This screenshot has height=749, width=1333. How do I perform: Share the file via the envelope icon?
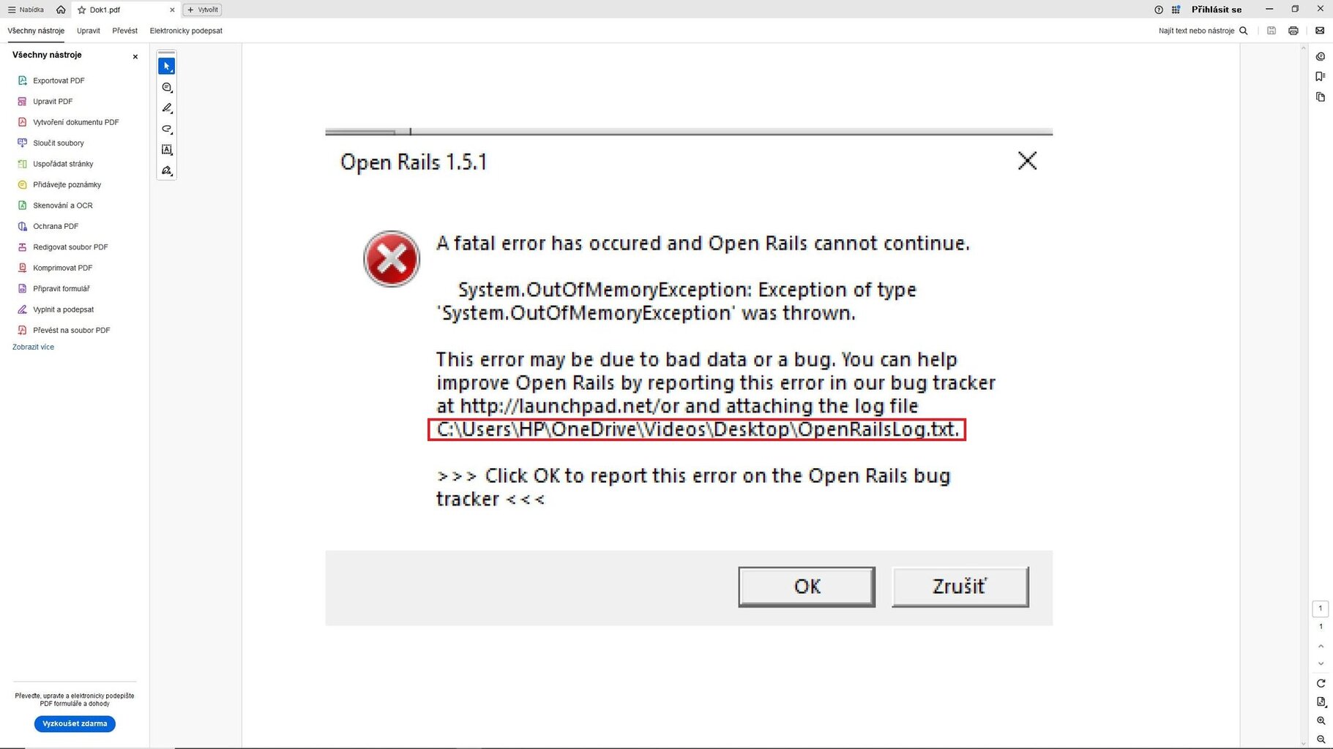click(x=1320, y=31)
